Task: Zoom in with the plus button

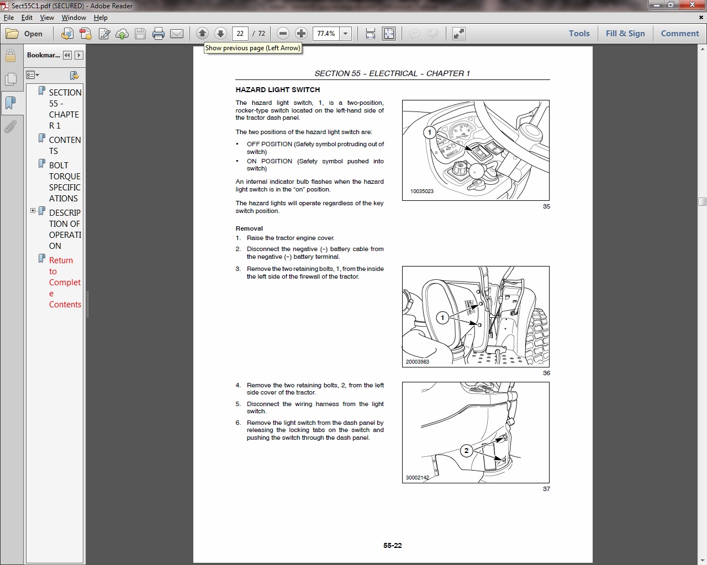Action: click(301, 34)
